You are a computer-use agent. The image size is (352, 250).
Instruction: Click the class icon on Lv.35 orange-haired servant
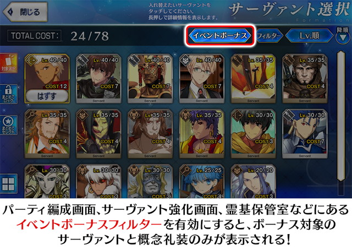point(31,115)
